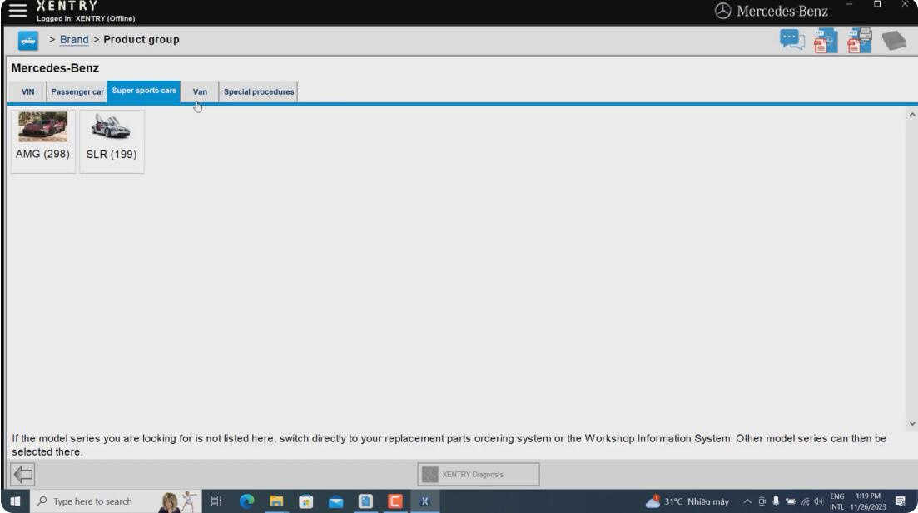Open the Wi-Fi network tray icon
This screenshot has height=513, width=918.
pyautogui.click(x=805, y=501)
